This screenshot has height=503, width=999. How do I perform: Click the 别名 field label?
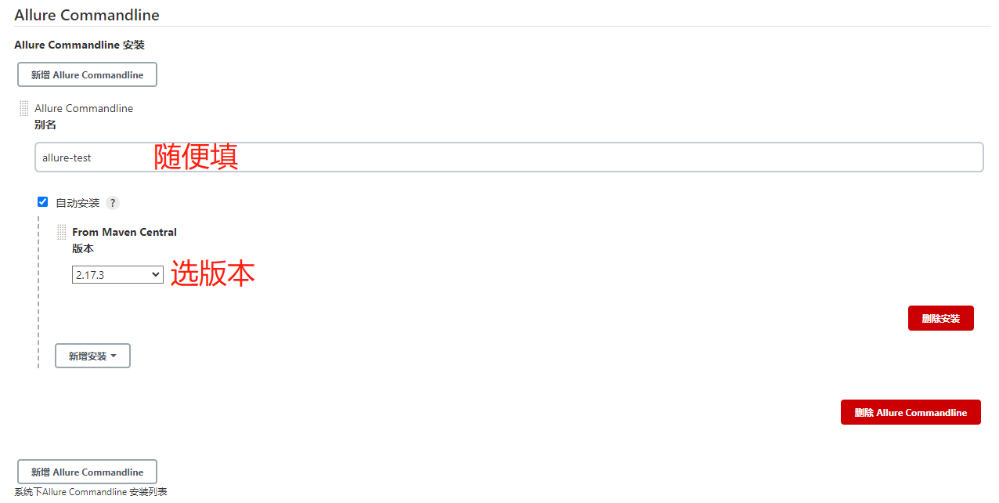45,125
